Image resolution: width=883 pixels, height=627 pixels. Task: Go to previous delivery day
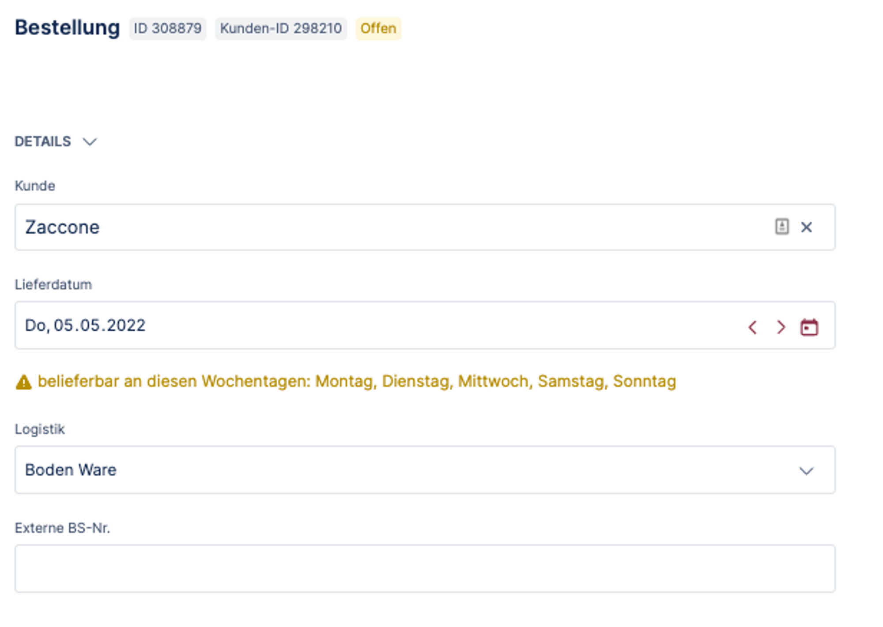tap(753, 327)
